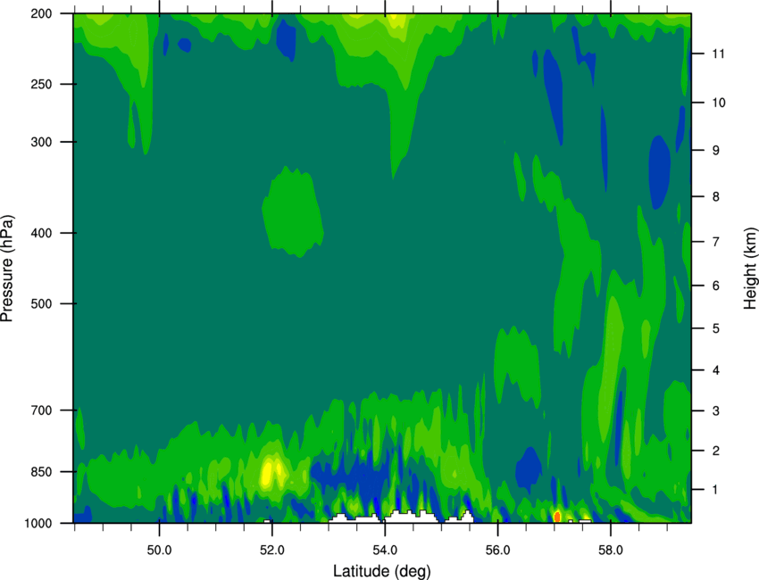759x580 pixels.
Task: Click the 'Pressure (hPa)' axis title
Action: pos(7,269)
